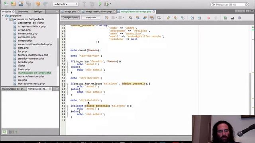Close the manipulacao-de-arrays.php tab

pyautogui.click(x=154, y=12)
